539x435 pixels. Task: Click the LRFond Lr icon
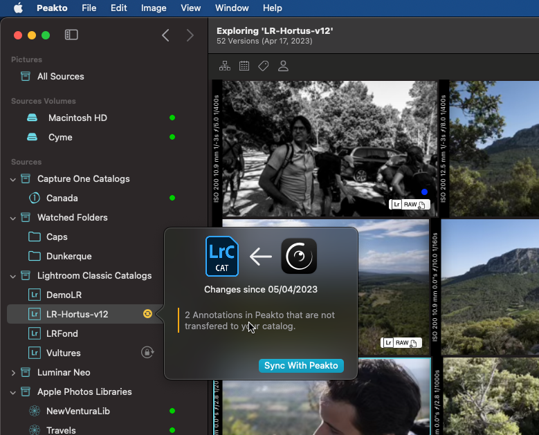coord(35,333)
